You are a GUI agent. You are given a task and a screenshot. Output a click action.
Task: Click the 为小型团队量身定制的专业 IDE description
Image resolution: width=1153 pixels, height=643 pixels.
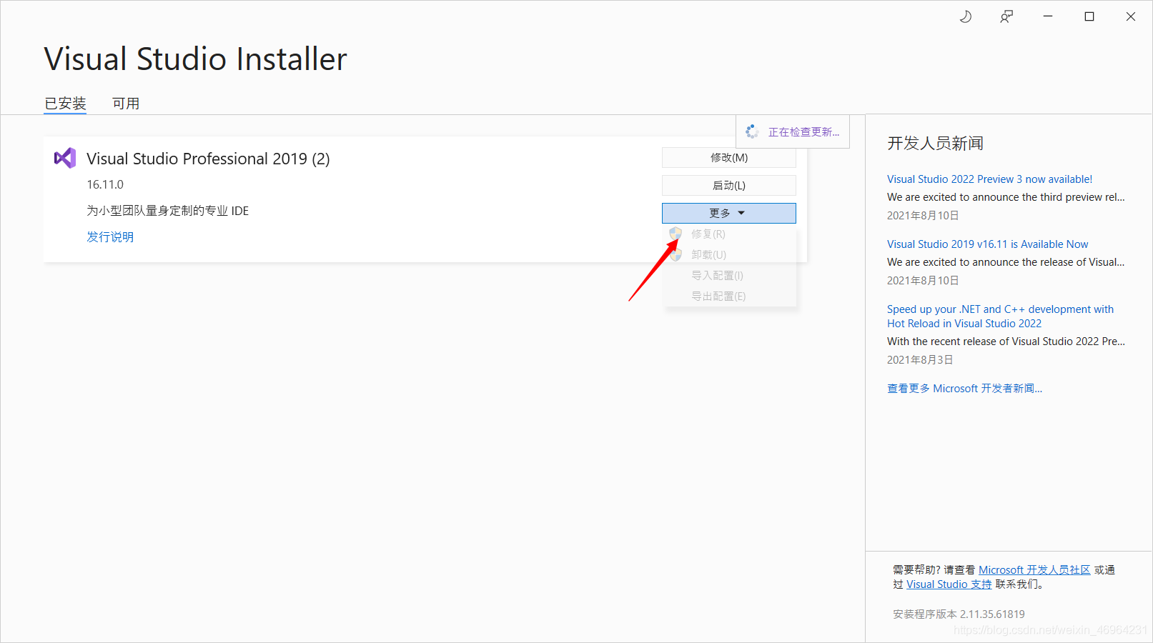(x=168, y=211)
